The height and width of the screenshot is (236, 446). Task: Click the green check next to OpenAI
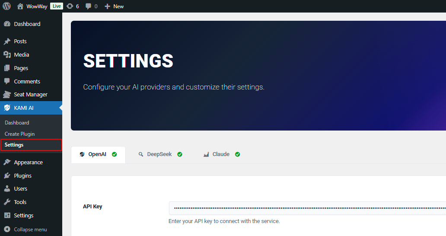[x=115, y=154]
